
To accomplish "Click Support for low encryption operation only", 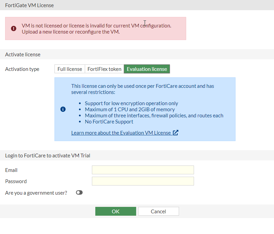I will click(131, 103).
